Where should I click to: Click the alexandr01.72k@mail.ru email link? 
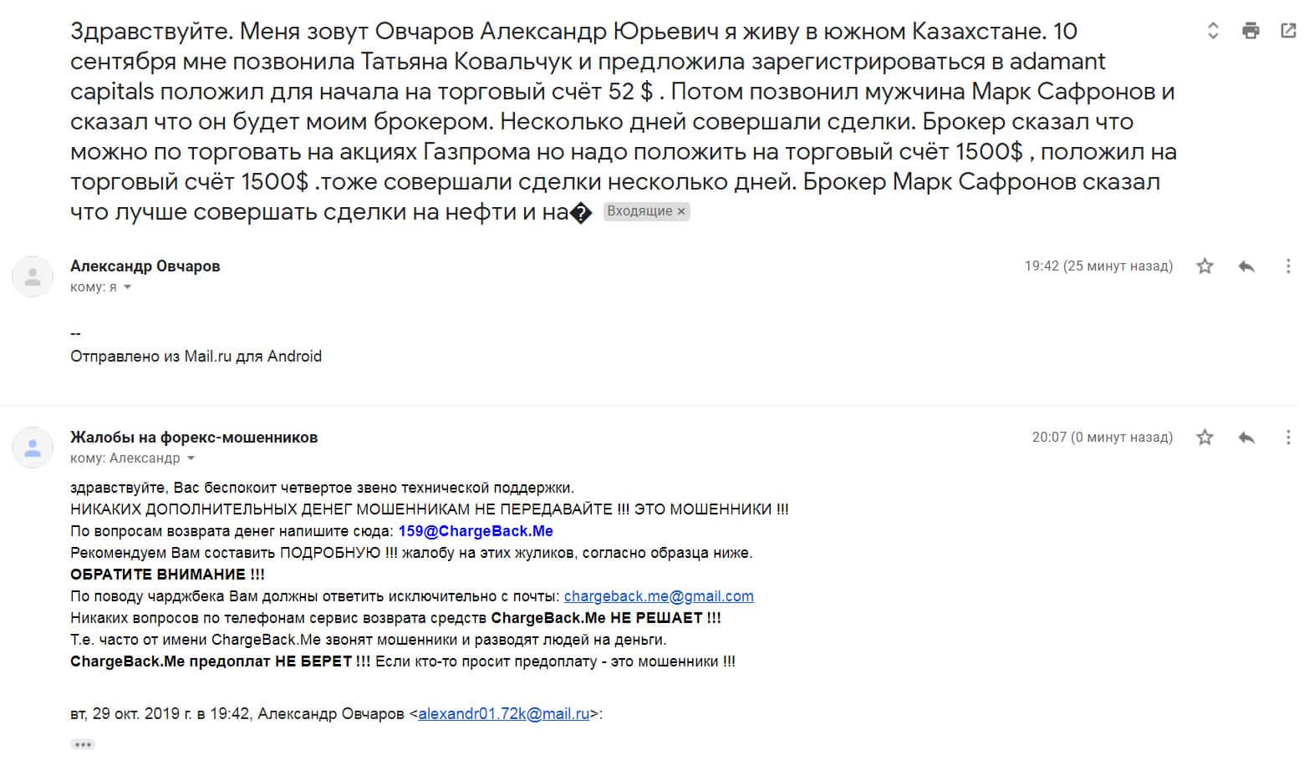coord(503,714)
